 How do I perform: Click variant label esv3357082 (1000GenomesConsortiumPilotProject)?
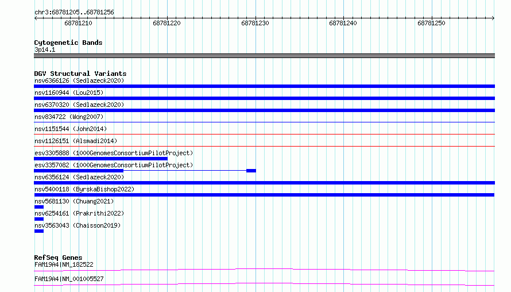[114, 165]
